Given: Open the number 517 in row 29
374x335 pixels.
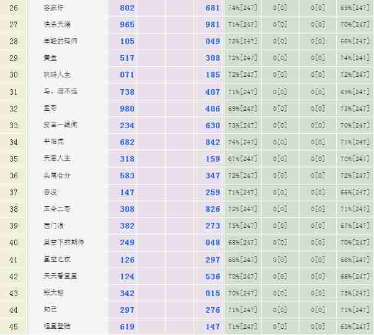Looking at the screenshot, I should (x=127, y=58).
